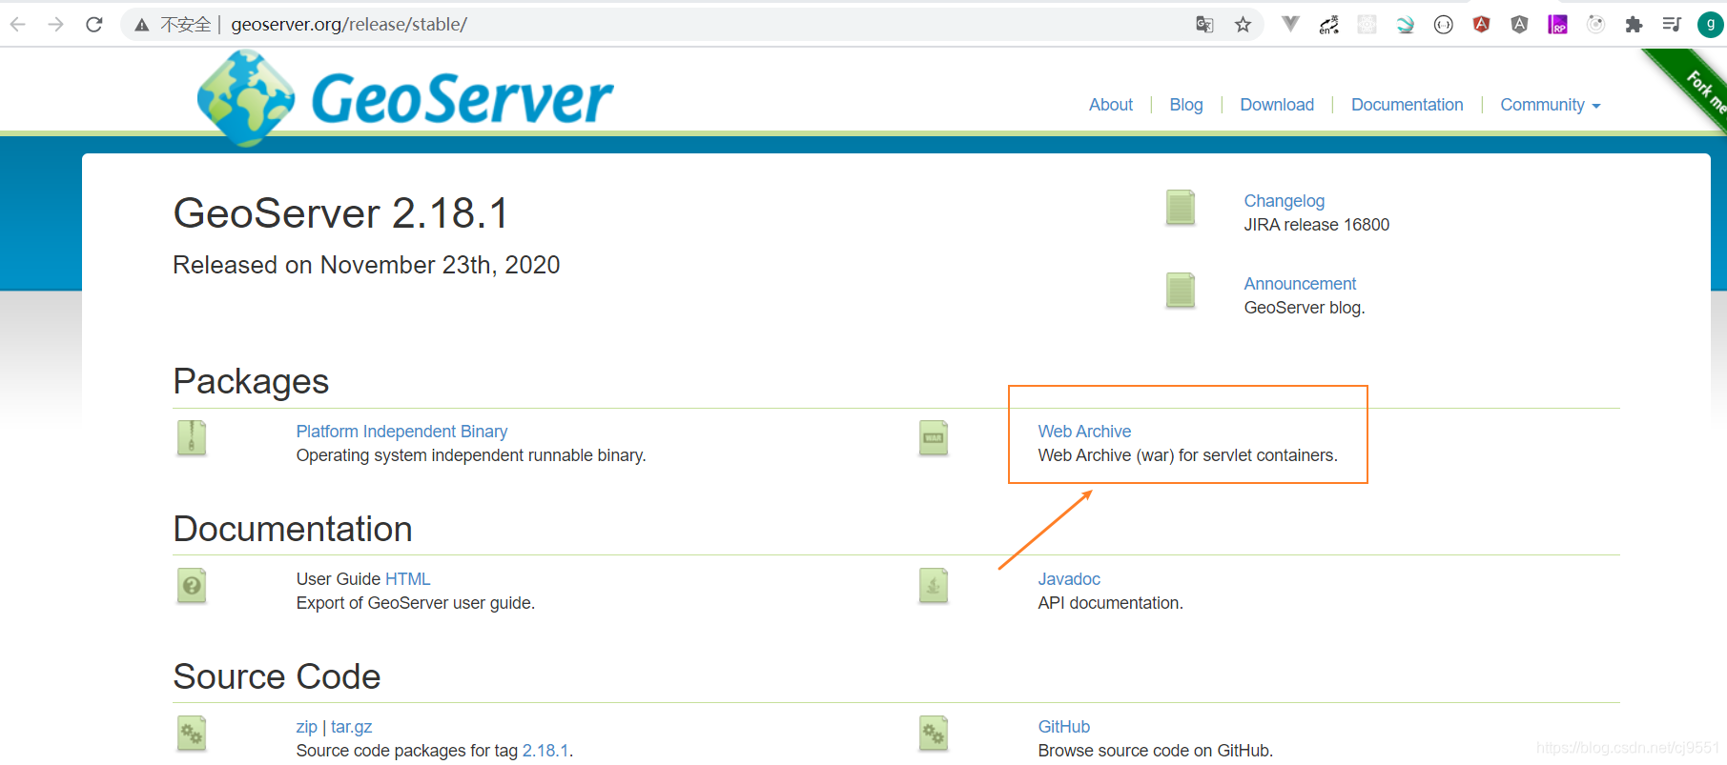Open the striped globe extension icon
The height and width of the screenshot is (765, 1727).
coord(1405,25)
